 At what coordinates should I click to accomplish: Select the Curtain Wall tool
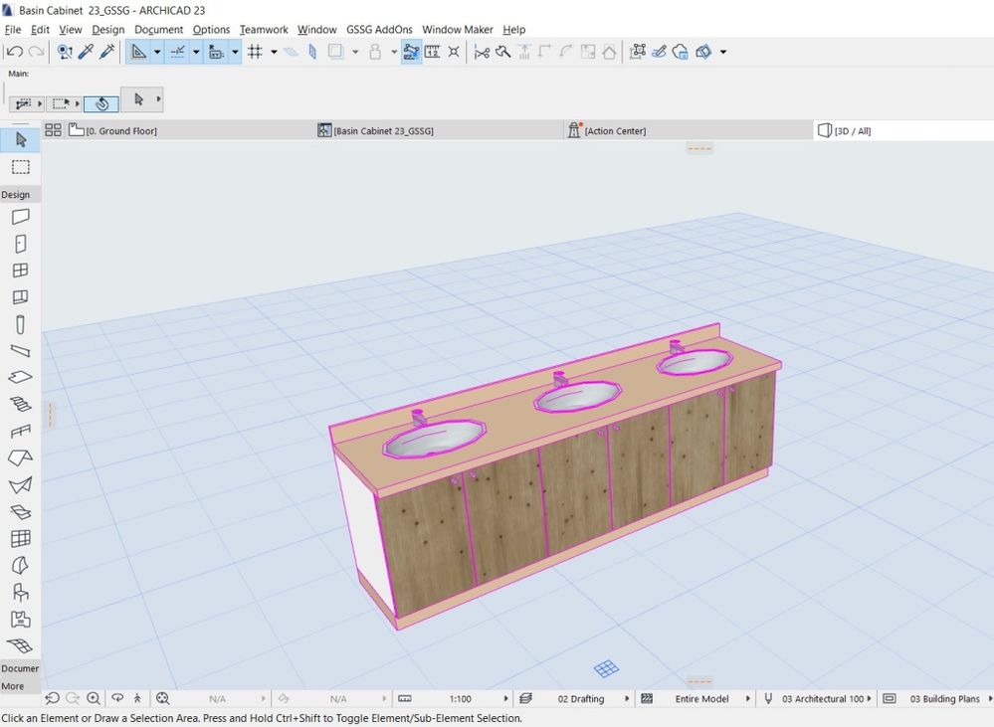click(x=21, y=539)
